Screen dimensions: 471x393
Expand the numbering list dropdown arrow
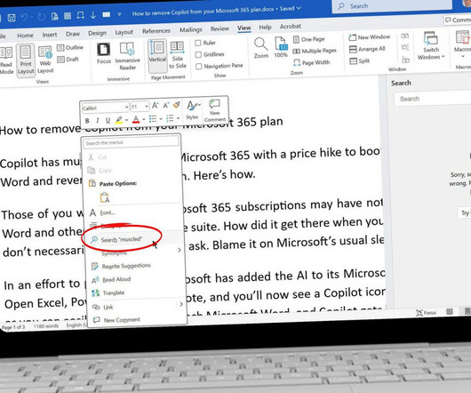click(x=178, y=118)
